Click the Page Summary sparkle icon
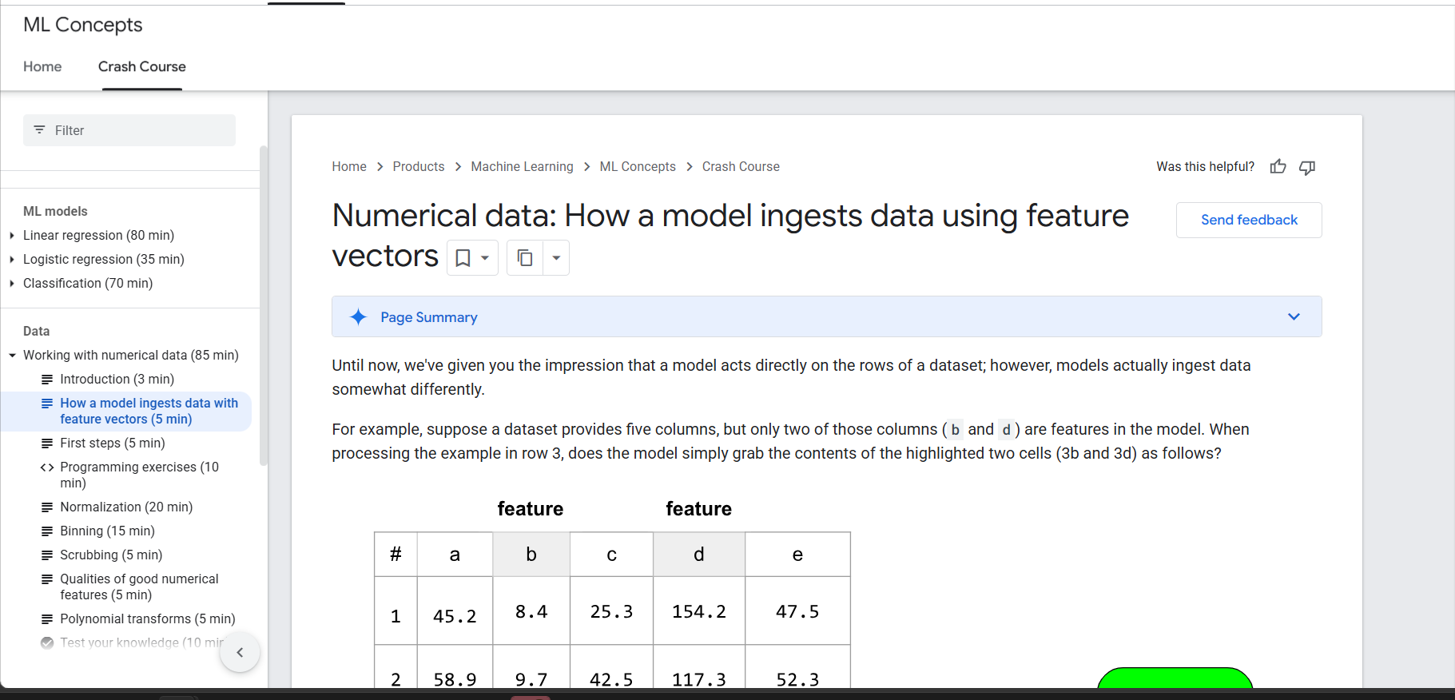Viewport: 1455px width, 700px height. 359,317
